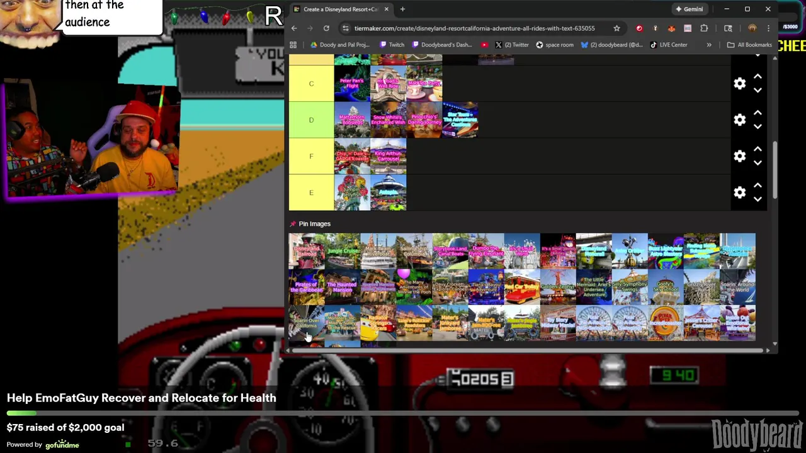Open the bookmarks apps grid icon
The image size is (806, 453).
(293, 45)
